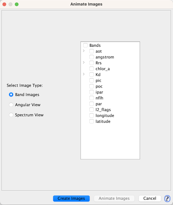The height and width of the screenshot is (205, 173).
Task: Tick the angstrom checkbox
Action: point(91,57)
